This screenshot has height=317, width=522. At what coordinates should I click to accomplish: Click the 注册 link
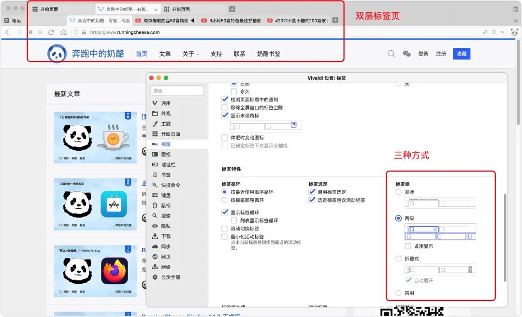[441, 54]
